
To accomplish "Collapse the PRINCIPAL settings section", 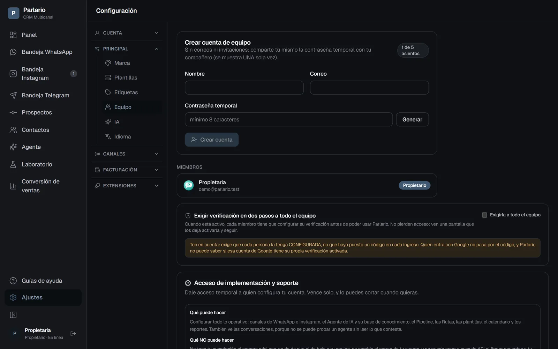I will (127, 49).
